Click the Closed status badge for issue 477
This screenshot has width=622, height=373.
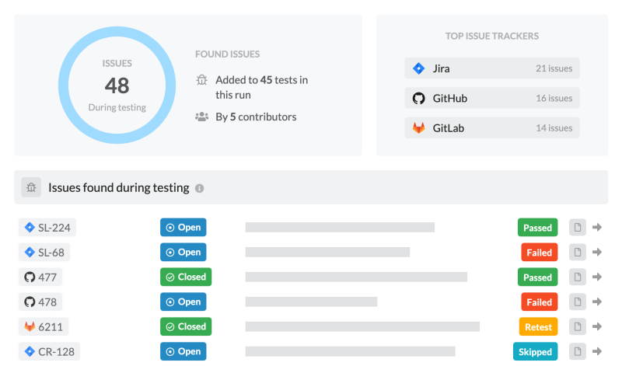186,277
